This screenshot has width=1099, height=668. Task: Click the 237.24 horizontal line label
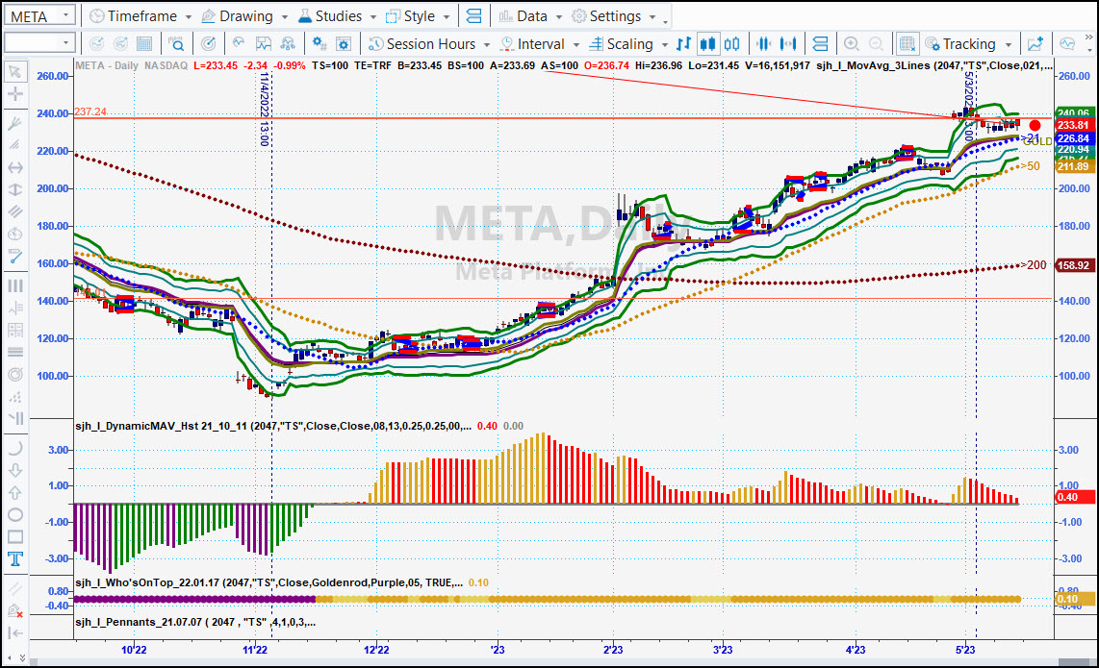90,111
